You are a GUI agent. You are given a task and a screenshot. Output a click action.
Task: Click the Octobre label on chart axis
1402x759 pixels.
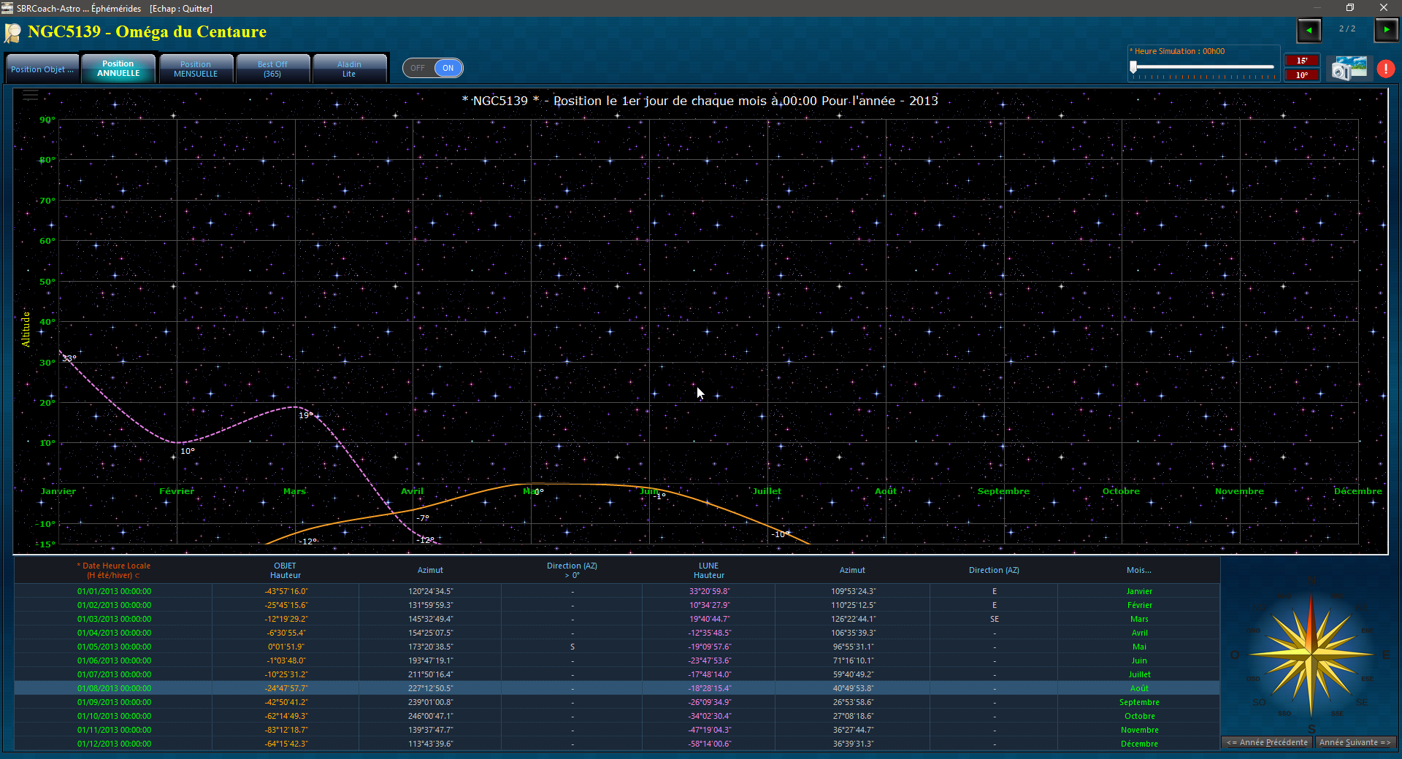click(x=1121, y=491)
